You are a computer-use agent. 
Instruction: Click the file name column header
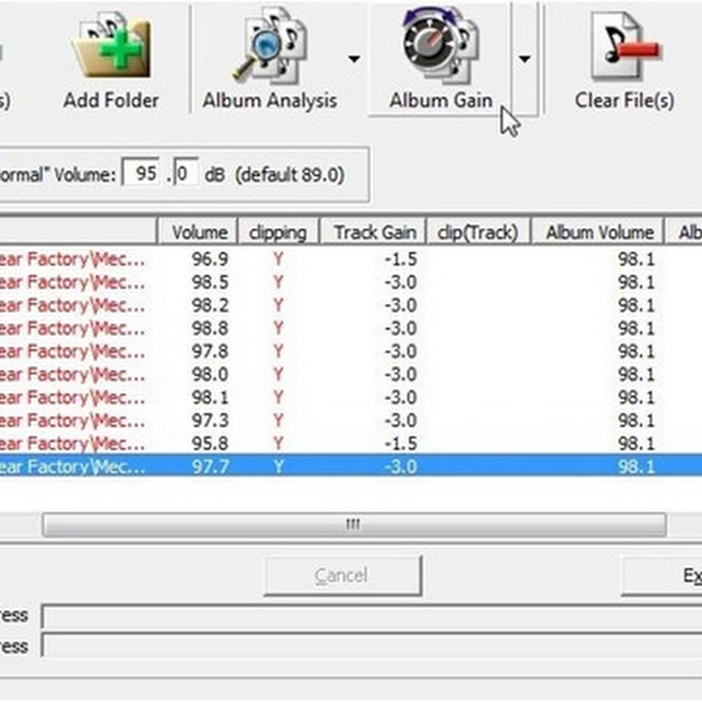pyautogui.click(x=78, y=232)
